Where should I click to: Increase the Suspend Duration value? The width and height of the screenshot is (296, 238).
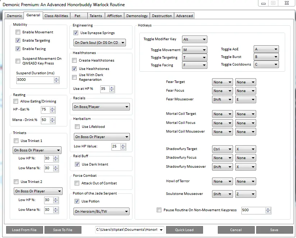56,79
